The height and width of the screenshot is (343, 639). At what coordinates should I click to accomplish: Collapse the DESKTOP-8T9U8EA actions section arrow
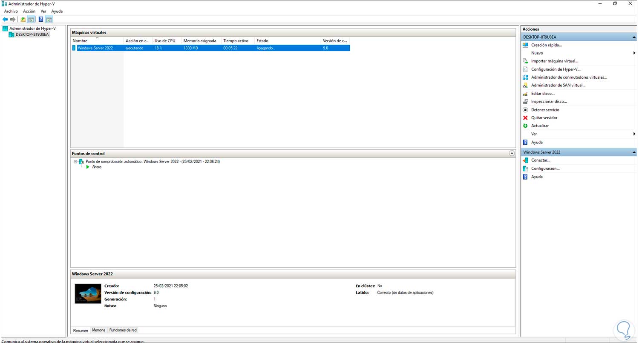click(x=634, y=37)
